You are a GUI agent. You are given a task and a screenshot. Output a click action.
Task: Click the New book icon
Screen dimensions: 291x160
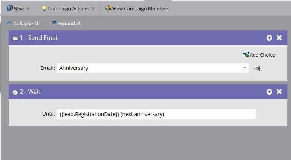9,8
